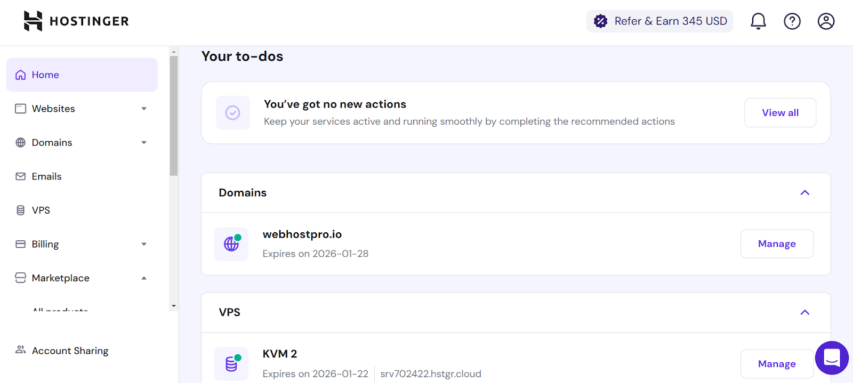Click the webhostpro.io domain name

click(x=302, y=234)
